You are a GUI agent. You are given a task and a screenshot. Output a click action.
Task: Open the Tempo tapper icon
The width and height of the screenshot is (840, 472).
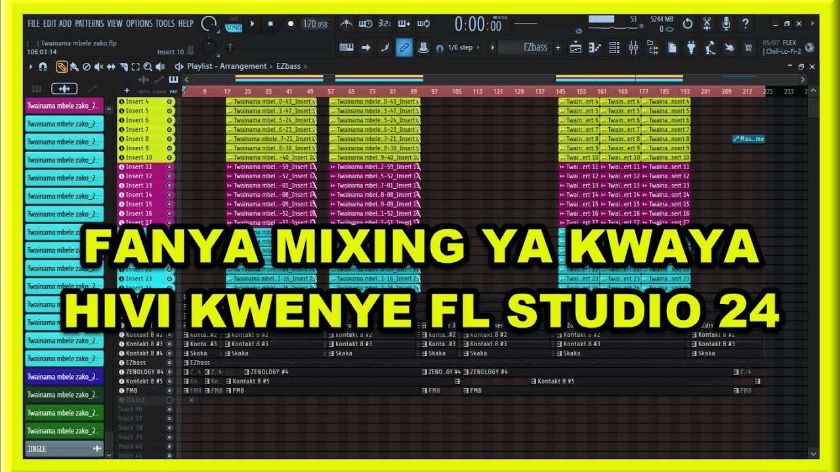(x=710, y=47)
